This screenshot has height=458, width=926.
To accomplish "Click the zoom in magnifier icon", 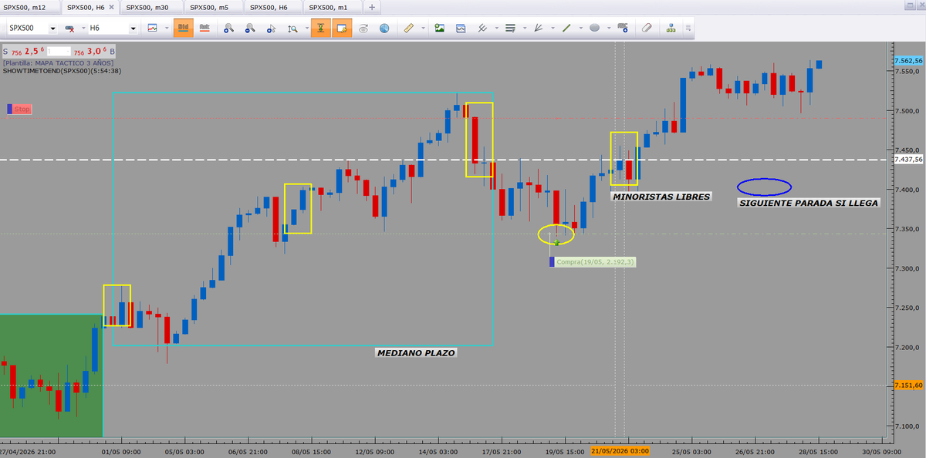I will (x=228, y=29).
